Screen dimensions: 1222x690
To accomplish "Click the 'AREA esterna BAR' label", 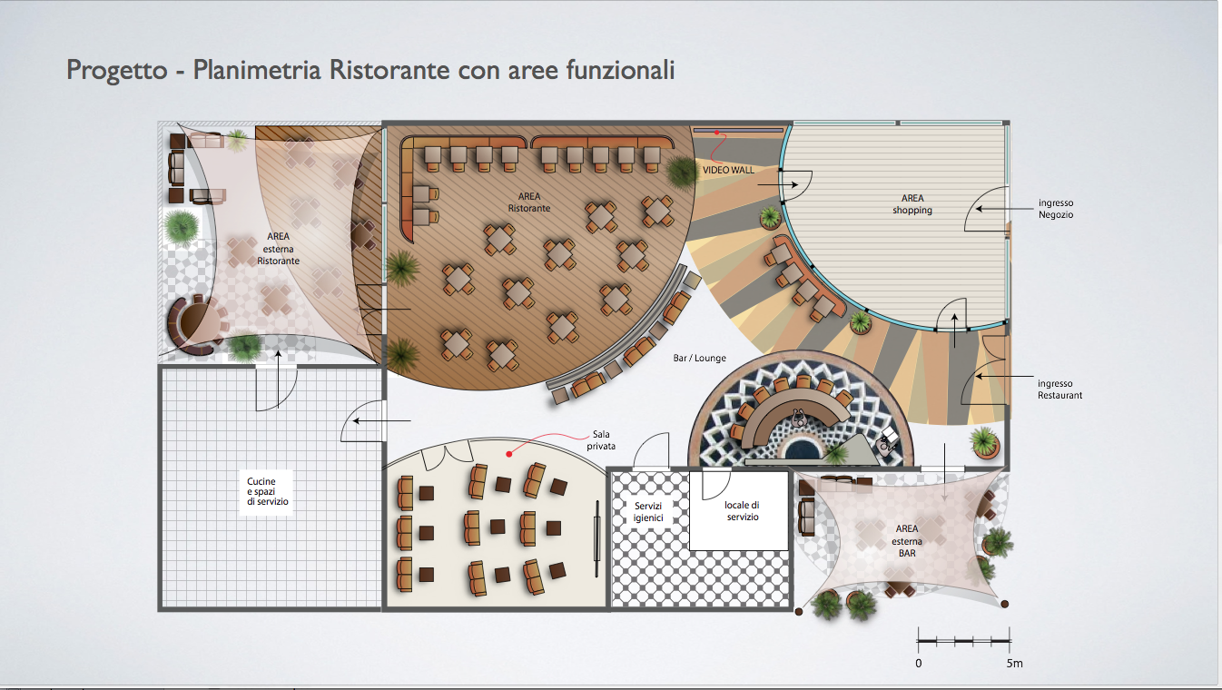I will click(x=906, y=540).
